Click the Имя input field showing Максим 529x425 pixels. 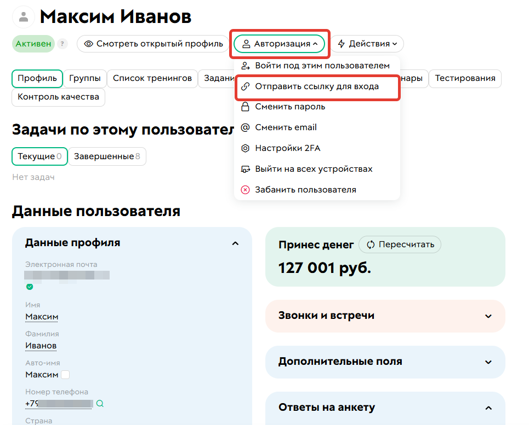[42, 316]
